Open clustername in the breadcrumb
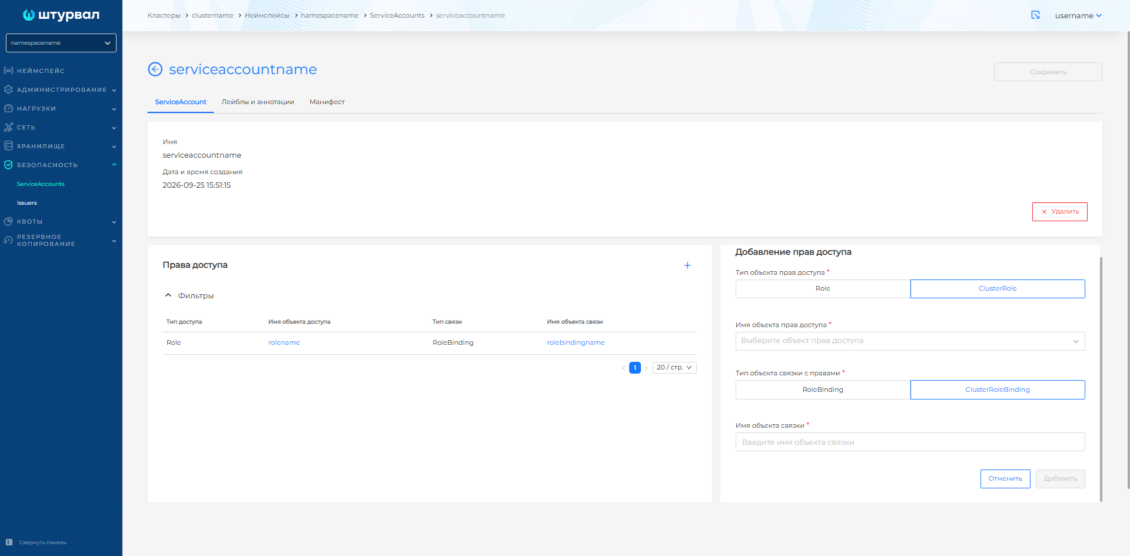Image resolution: width=1130 pixels, height=556 pixels. click(x=212, y=15)
